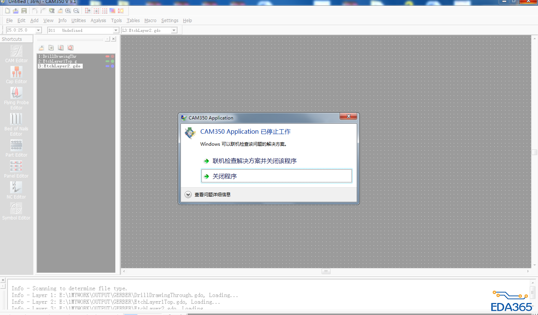Click the red bar layers icon in panel

click(x=61, y=48)
